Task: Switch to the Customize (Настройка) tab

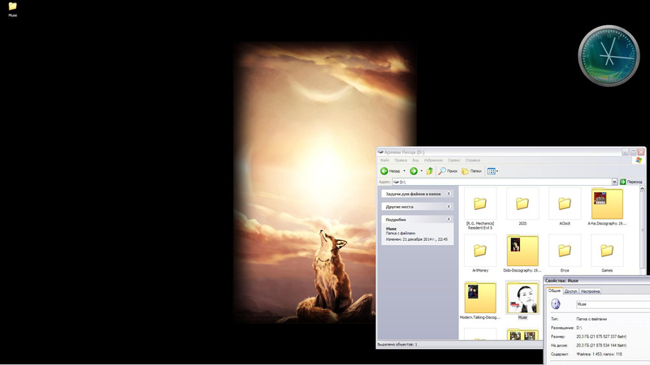Action: click(x=590, y=291)
